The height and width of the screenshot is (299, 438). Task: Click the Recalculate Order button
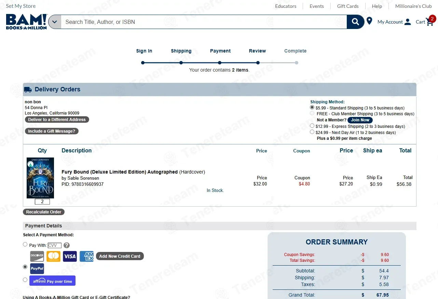click(44, 212)
